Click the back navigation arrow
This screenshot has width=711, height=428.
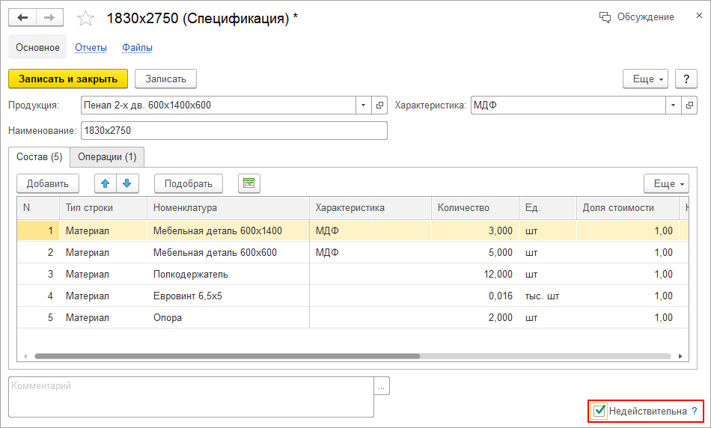22,18
